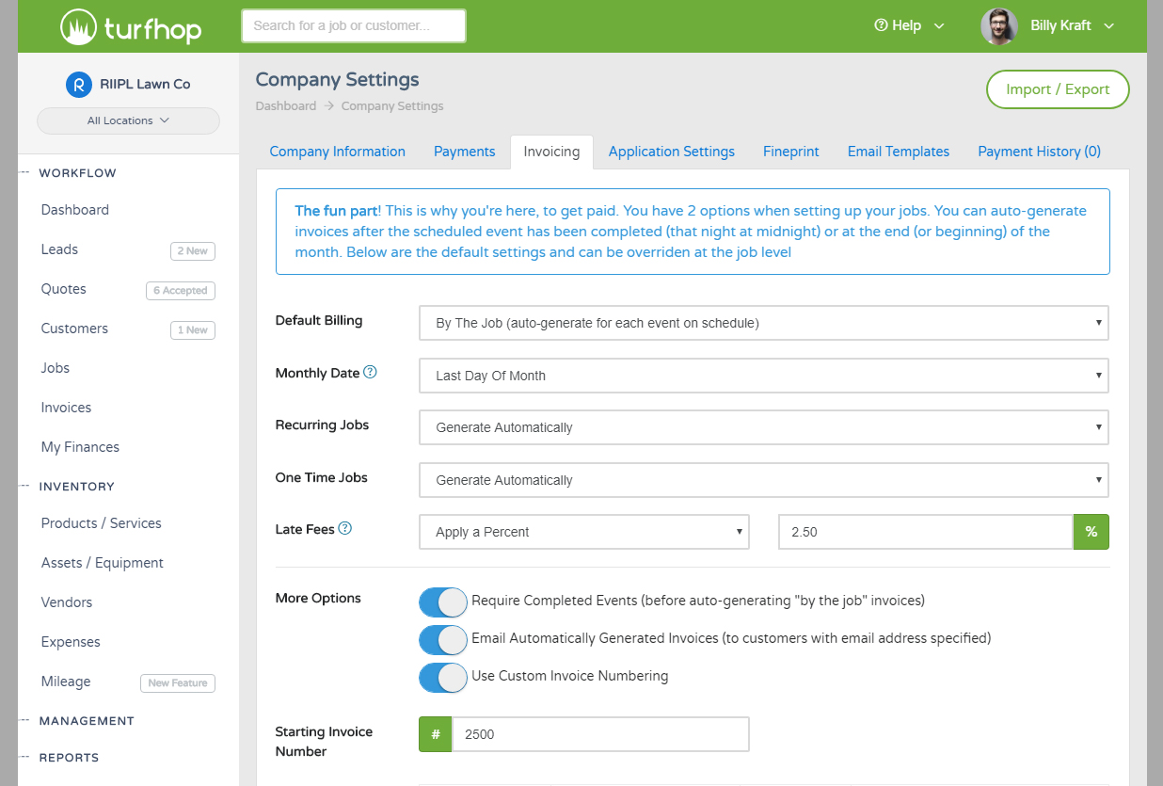This screenshot has width=1163, height=786.
Task: Select the Apply a Percent dropdown
Action: (583, 532)
